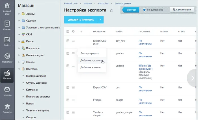Open the Сервисы sidebar section
Screen dimensions: 198x120
7,108
